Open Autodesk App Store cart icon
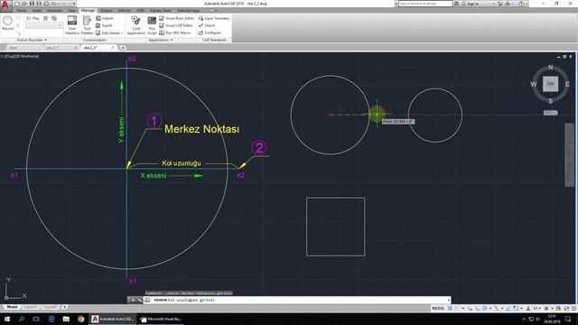This screenshot has height=325, width=578. [x=500, y=4]
